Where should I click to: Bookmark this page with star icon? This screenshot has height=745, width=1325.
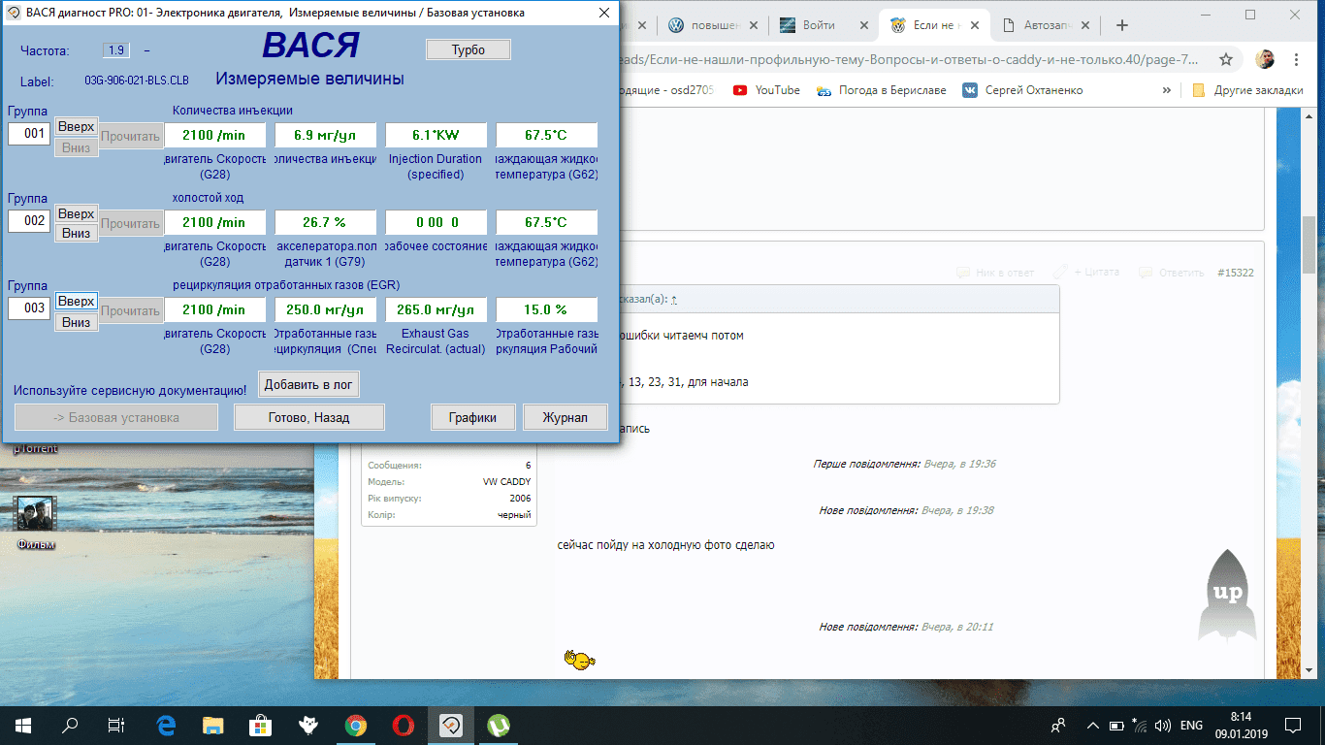[x=1226, y=59]
